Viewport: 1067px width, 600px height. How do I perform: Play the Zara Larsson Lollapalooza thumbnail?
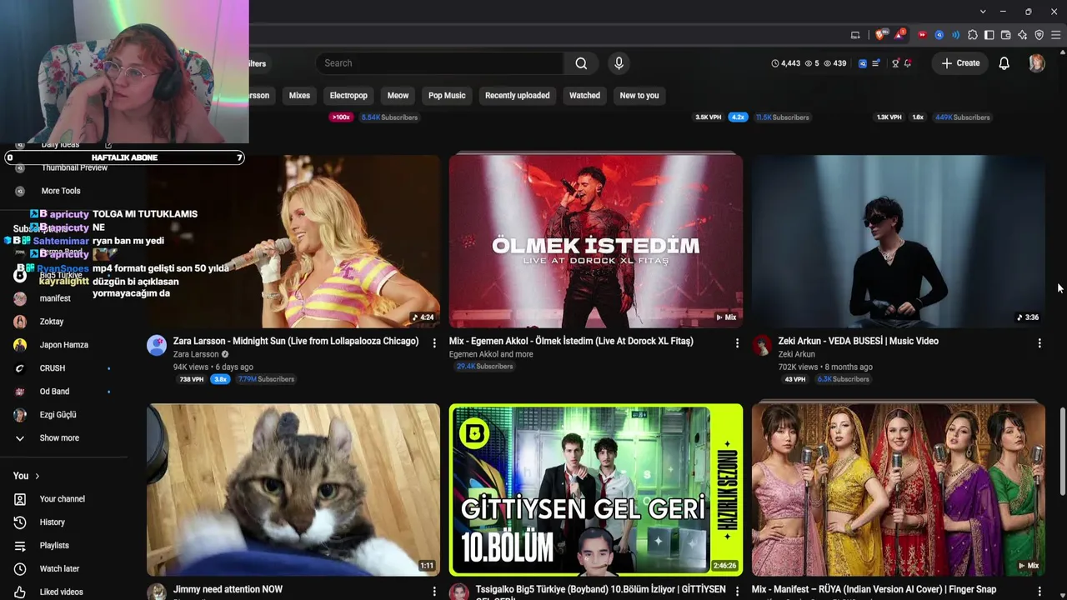pos(293,242)
